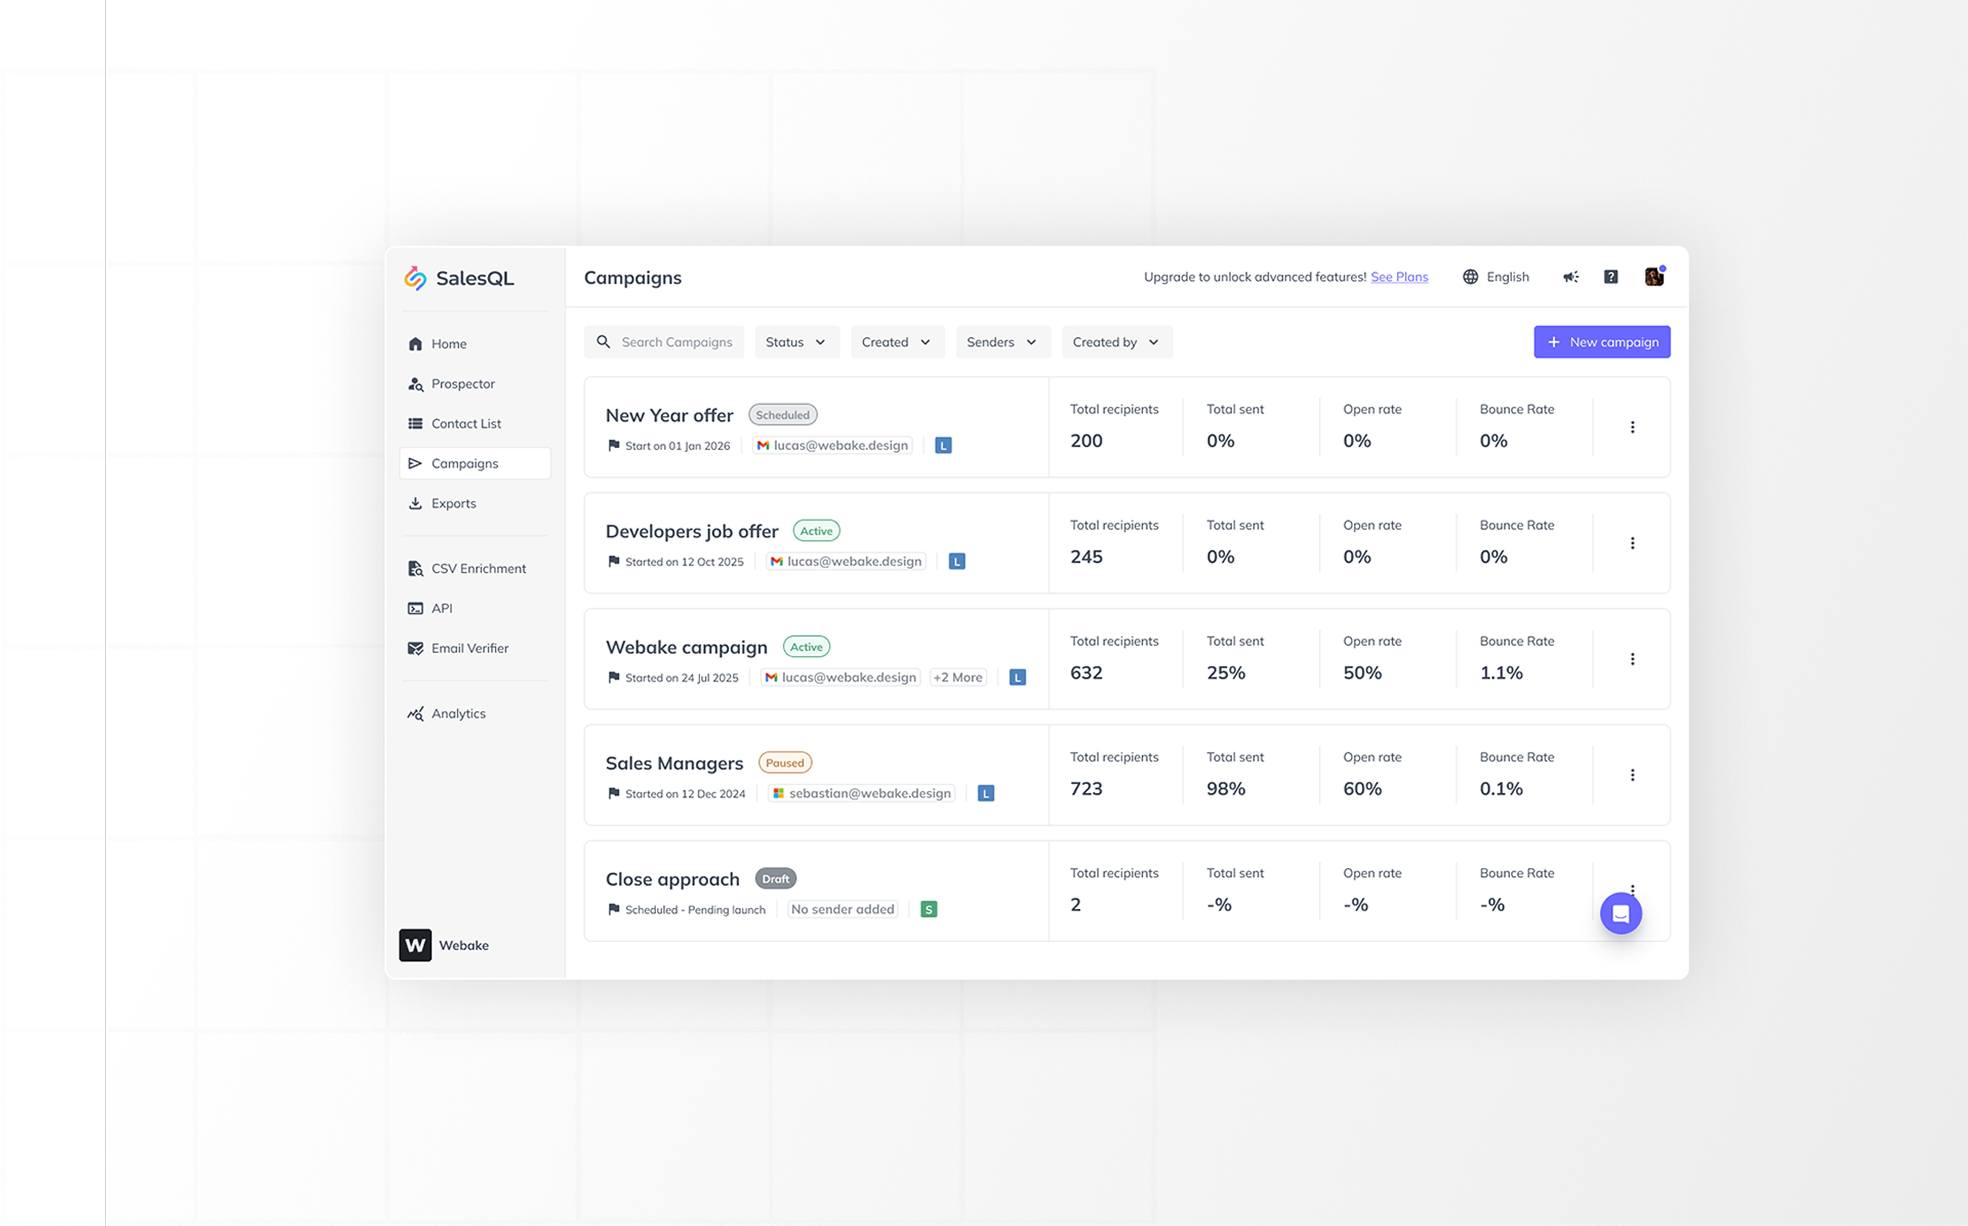Follow the See Plans link
Image resolution: width=1968 pixels, height=1226 pixels.
pyautogui.click(x=1400, y=277)
